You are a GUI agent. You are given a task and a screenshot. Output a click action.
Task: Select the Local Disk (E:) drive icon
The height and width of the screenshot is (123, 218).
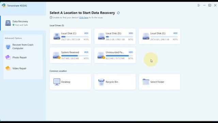tap(146, 36)
